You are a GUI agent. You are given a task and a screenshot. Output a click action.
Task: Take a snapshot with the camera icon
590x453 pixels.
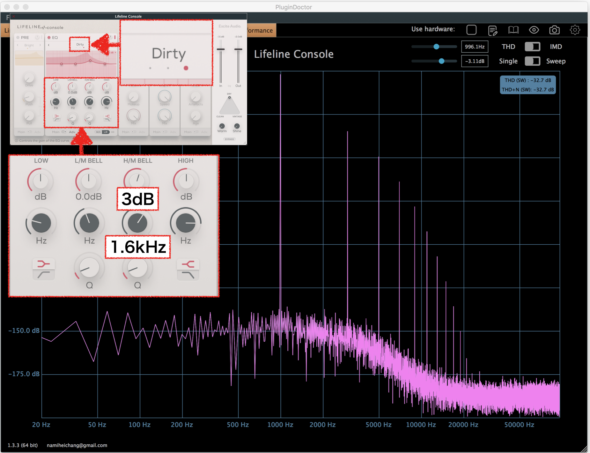tap(554, 30)
